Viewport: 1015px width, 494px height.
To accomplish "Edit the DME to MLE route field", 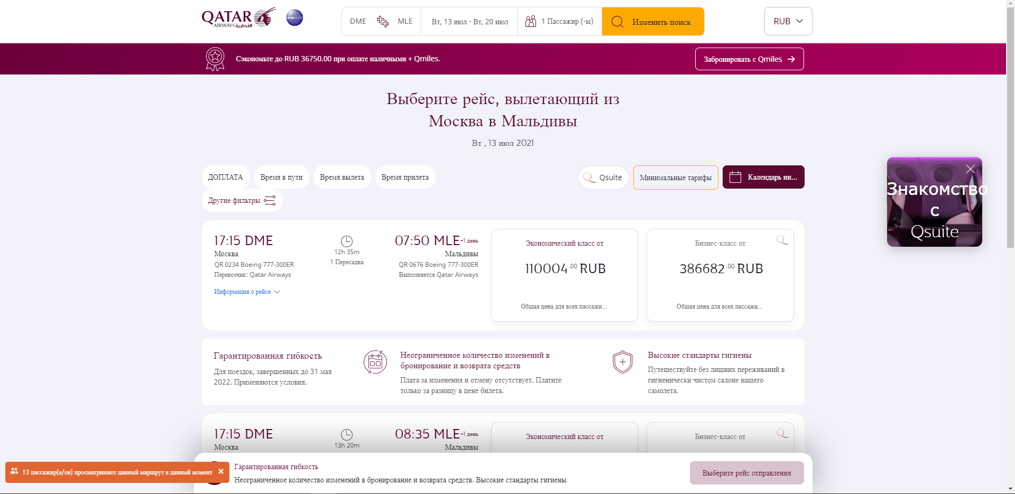I will coord(381,21).
